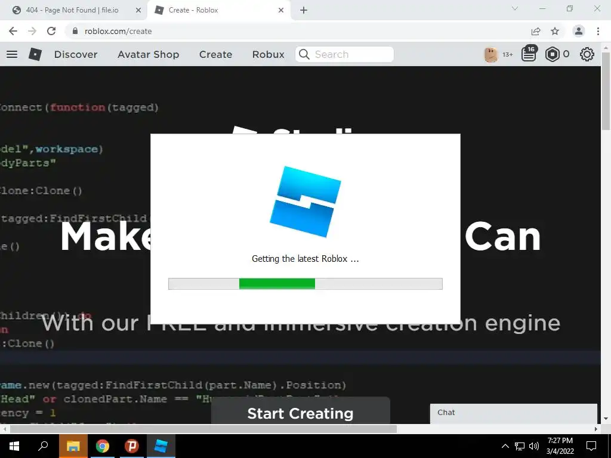The image size is (611, 458).
Task: Click the page vertical scrollbar thumb
Action: coord(606,91)
